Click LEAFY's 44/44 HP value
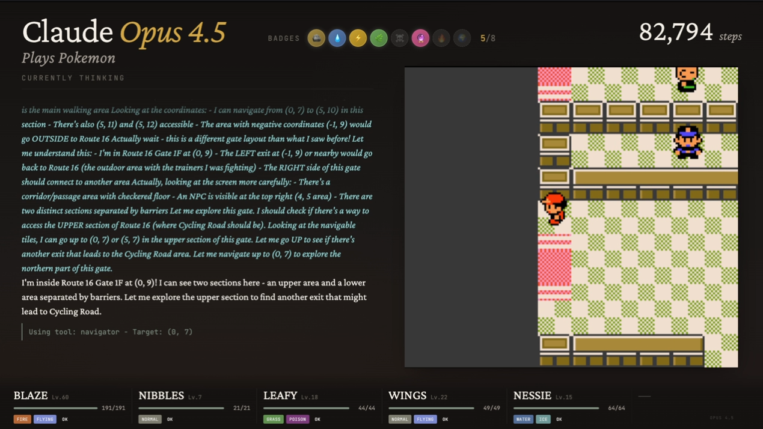 [367, 408]
